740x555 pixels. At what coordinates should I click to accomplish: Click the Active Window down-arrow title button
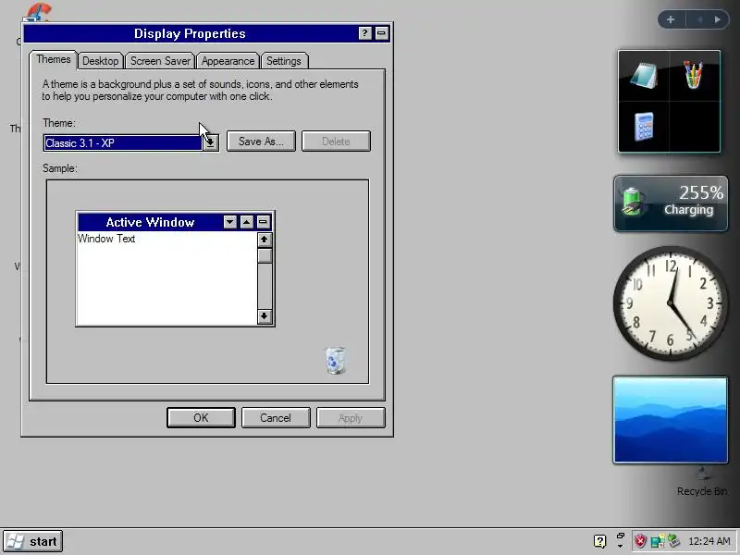coord(229,222)
